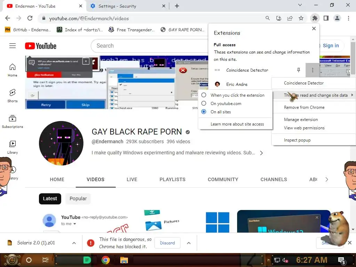Switch to Settings - Security tab
356x267 pixels.
[128, 6]
